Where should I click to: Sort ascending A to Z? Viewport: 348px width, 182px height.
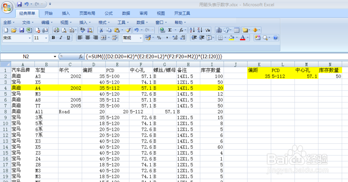[192, 30]
